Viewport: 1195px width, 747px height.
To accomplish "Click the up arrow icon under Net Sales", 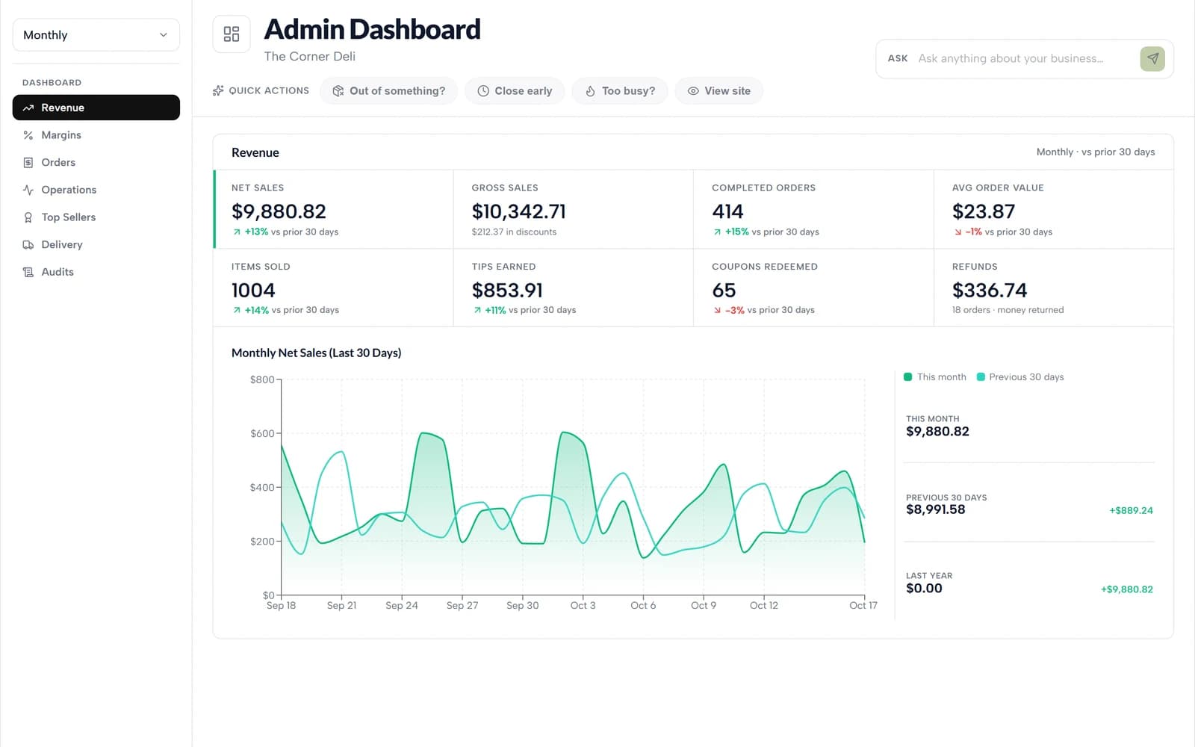I will pos(237,232).
